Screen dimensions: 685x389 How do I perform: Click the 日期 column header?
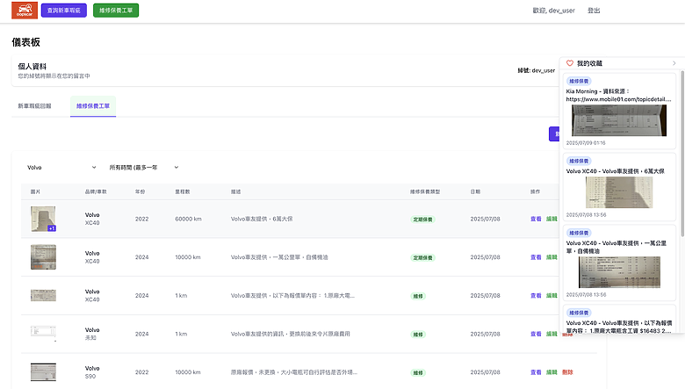pyautogui.click(x=475, y=191)
